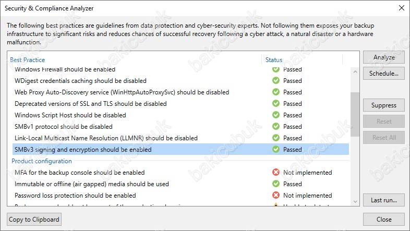410x231 pixels.
Task: Click the green Passed icon for WDigest credentials caching
Action: (276, 80)
